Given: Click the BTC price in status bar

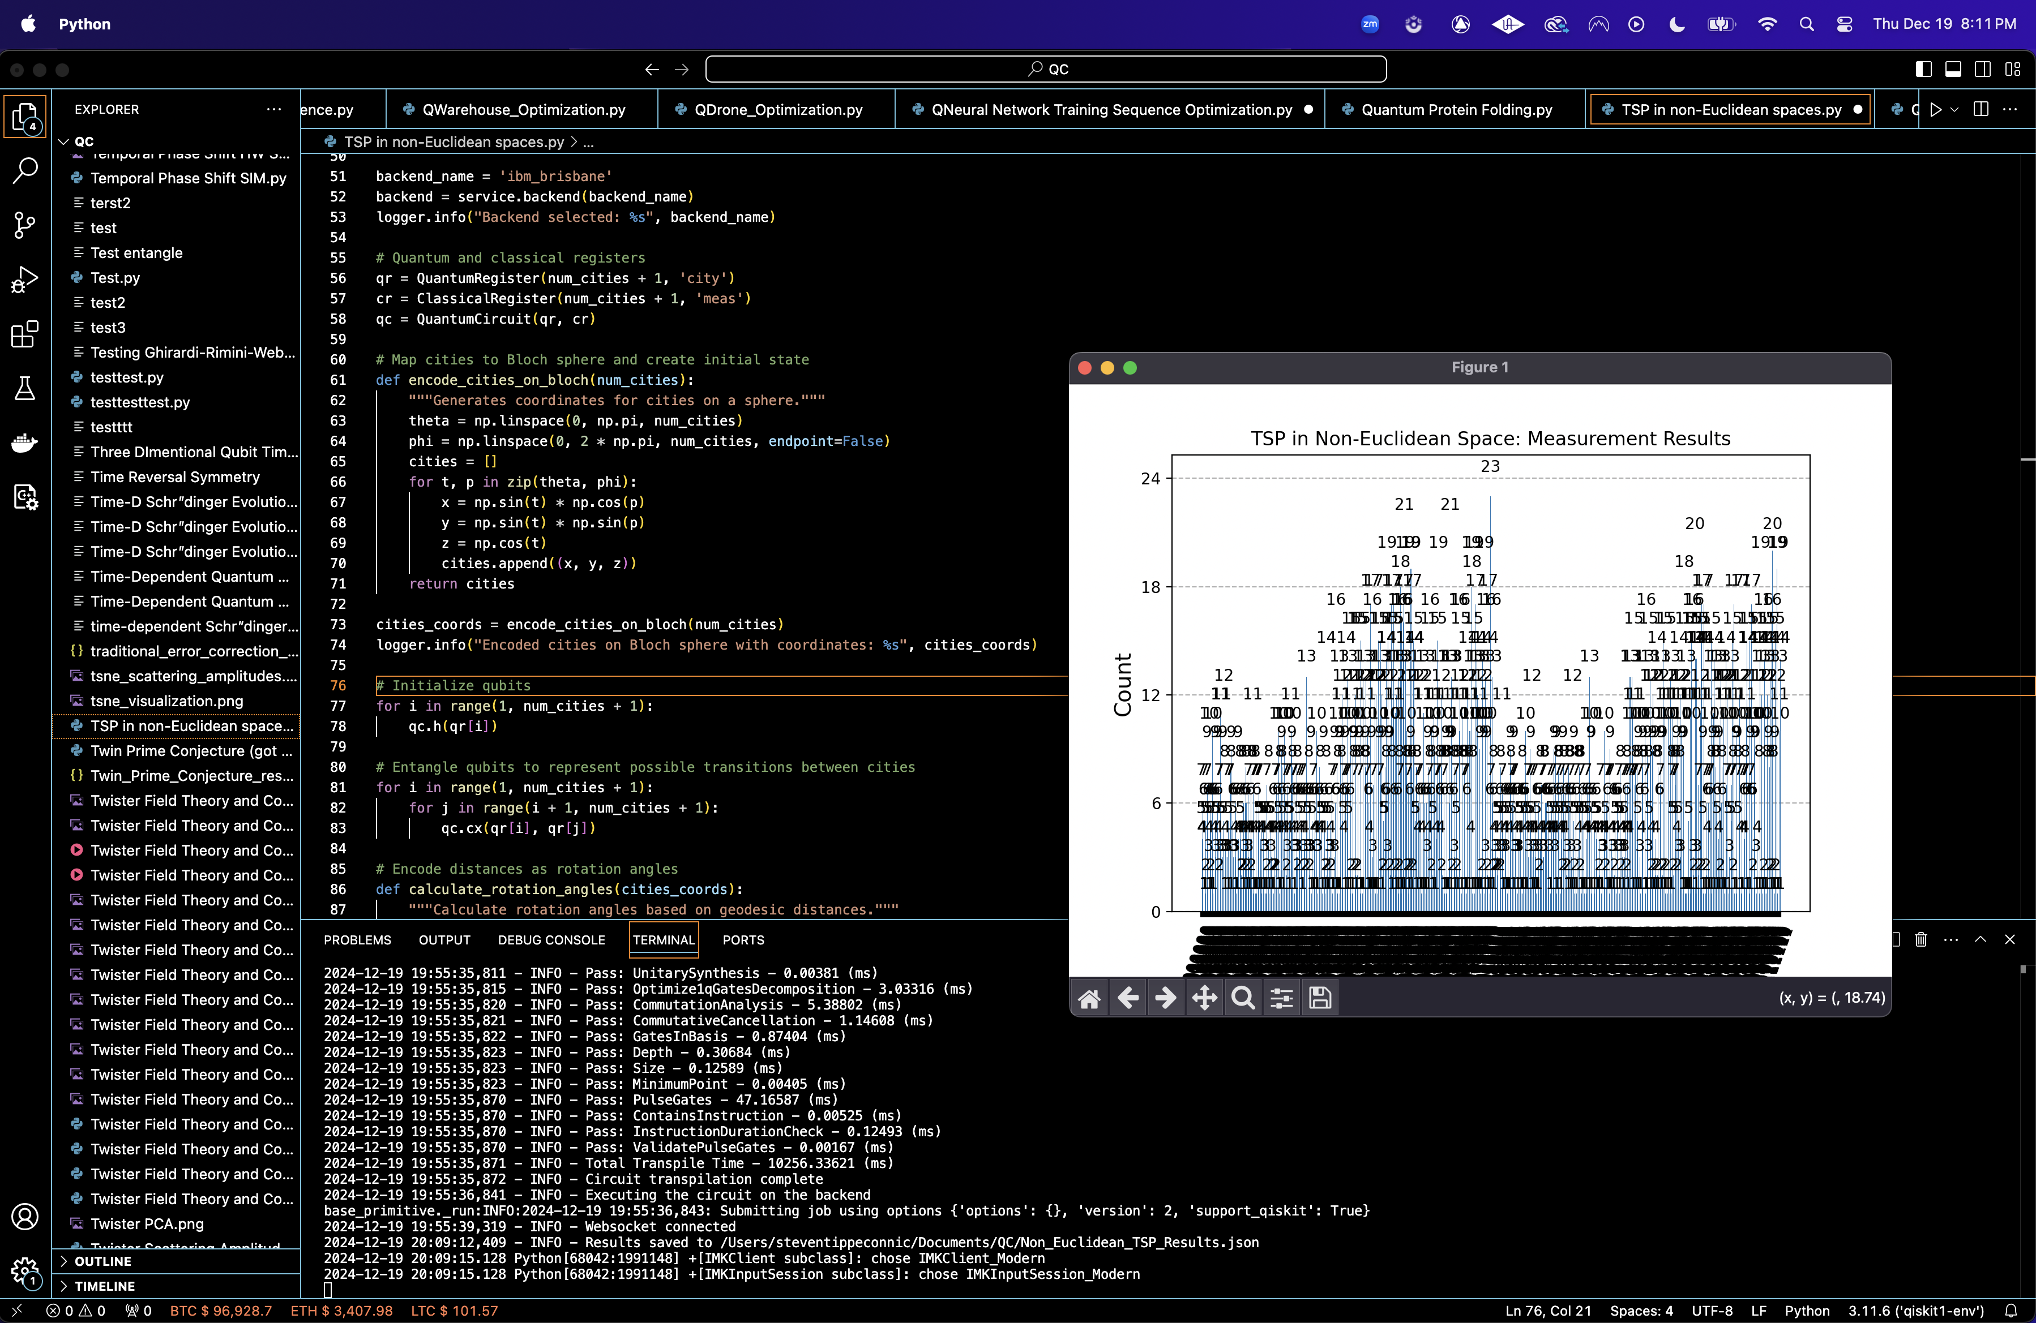Looking at the screenshot, I should (x=221, y=1310).
